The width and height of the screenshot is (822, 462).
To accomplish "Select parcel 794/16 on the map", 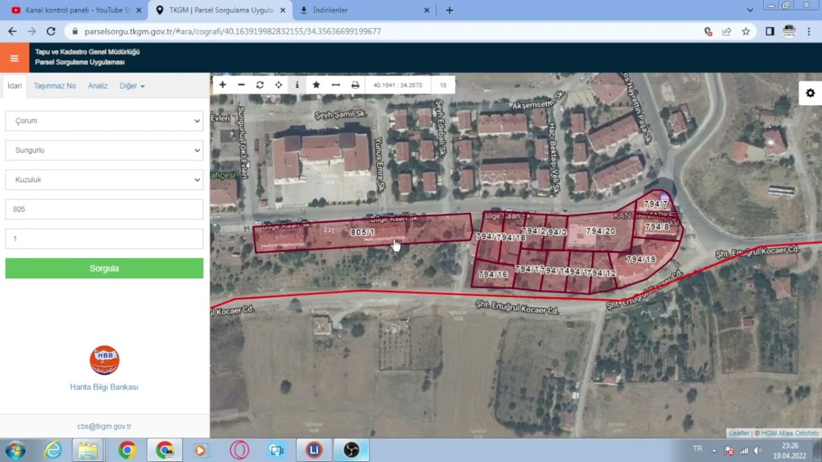I will [x=493, y=275].
